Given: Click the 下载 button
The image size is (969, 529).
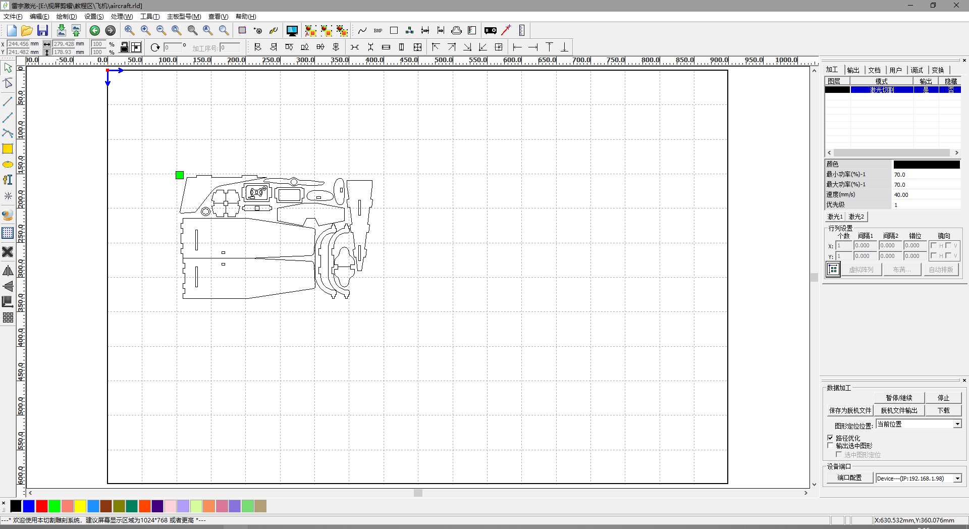Looking at the screenshot, I should [943, 410].
